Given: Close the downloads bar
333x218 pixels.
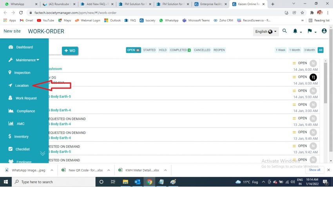Looking at the screenshot, I should point(328,170).
